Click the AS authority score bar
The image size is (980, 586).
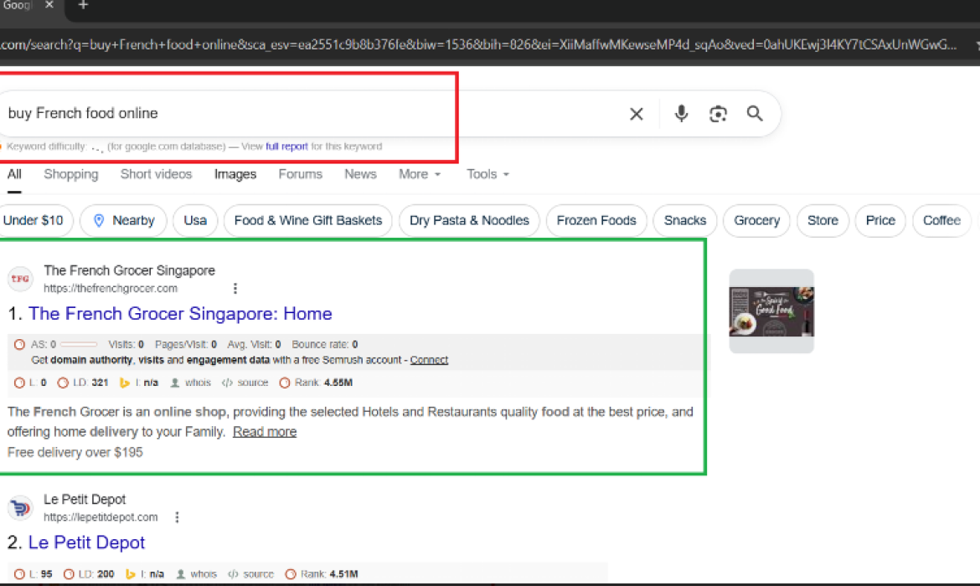tap(78, 343)
